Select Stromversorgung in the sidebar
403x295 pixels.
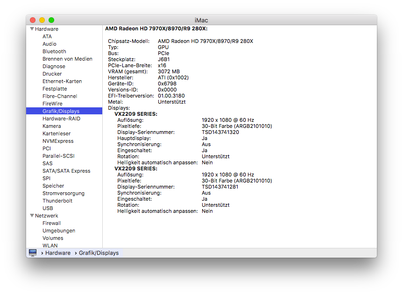[64, 193]
